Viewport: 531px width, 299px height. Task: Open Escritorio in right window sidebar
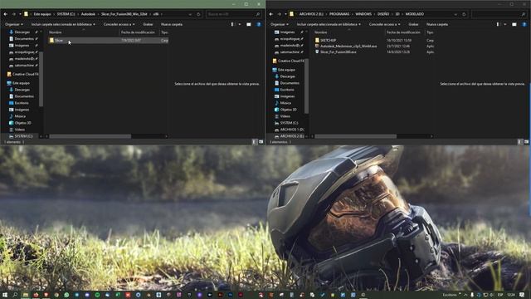point(285,90)
